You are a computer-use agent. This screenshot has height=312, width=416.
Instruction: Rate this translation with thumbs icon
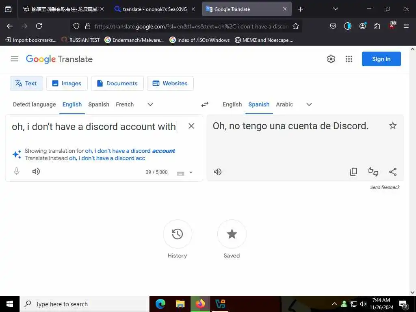coord(373,172)
